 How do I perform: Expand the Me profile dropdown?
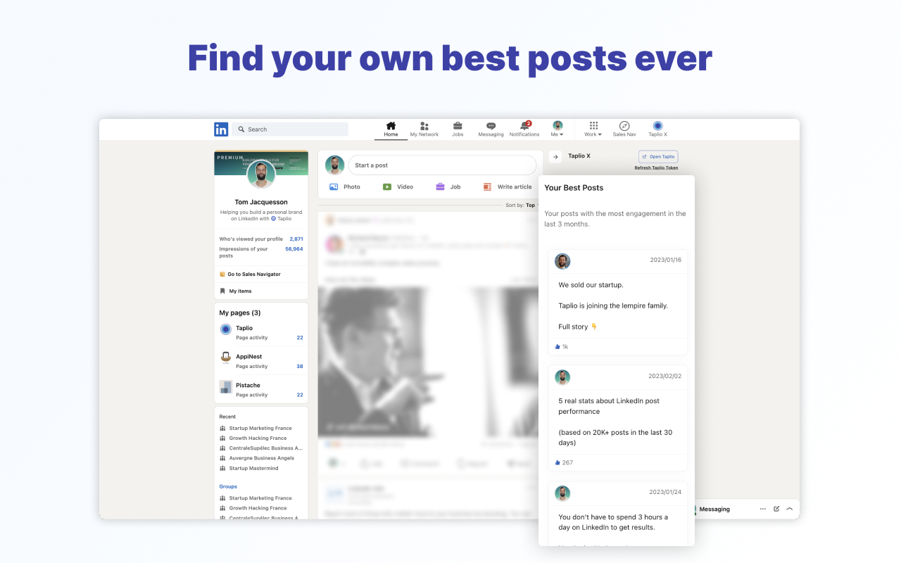(557, 129)
